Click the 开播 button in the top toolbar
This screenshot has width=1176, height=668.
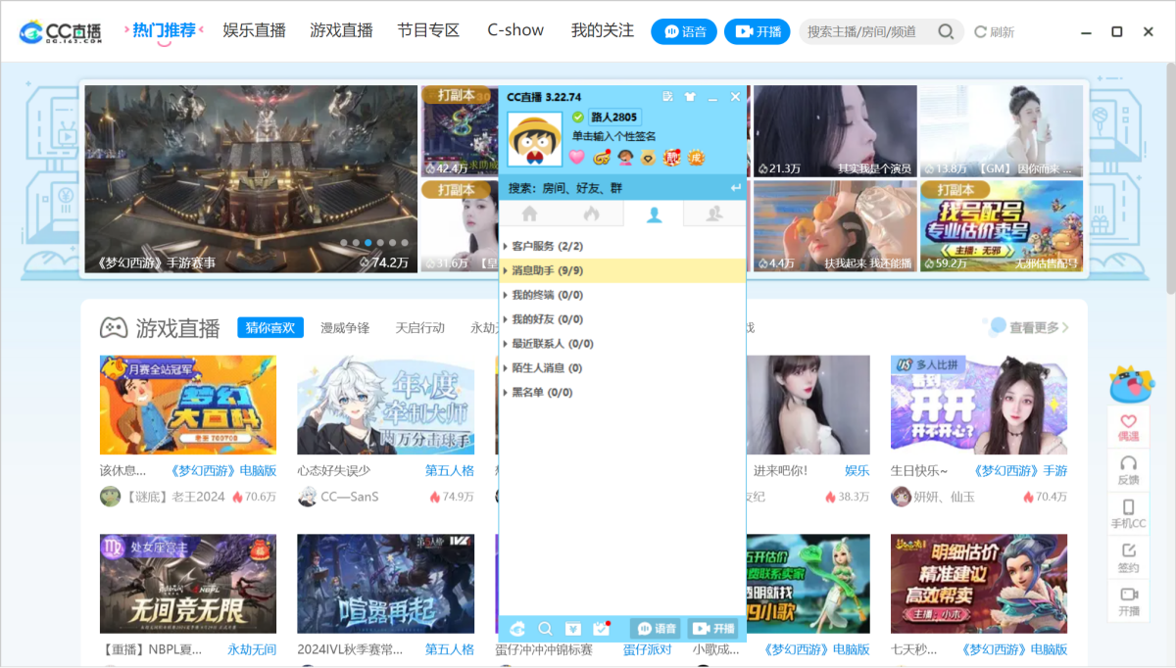tap(757, 30)
